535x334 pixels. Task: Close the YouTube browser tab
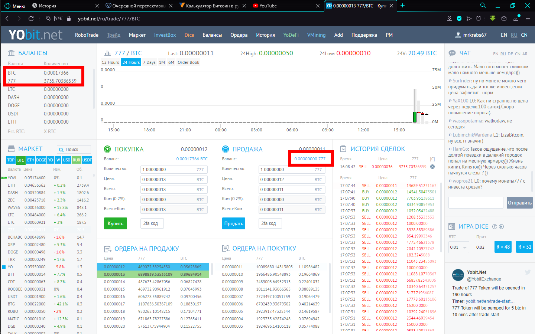[x=318, y=6]
